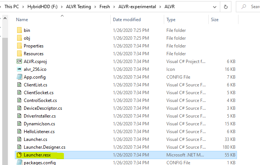Click the alvr_256.ico file icon

pos(19,69)
